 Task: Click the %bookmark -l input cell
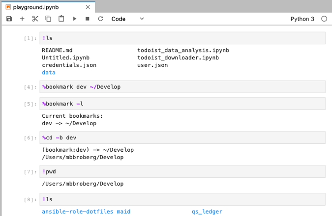[x=182, y=104]
